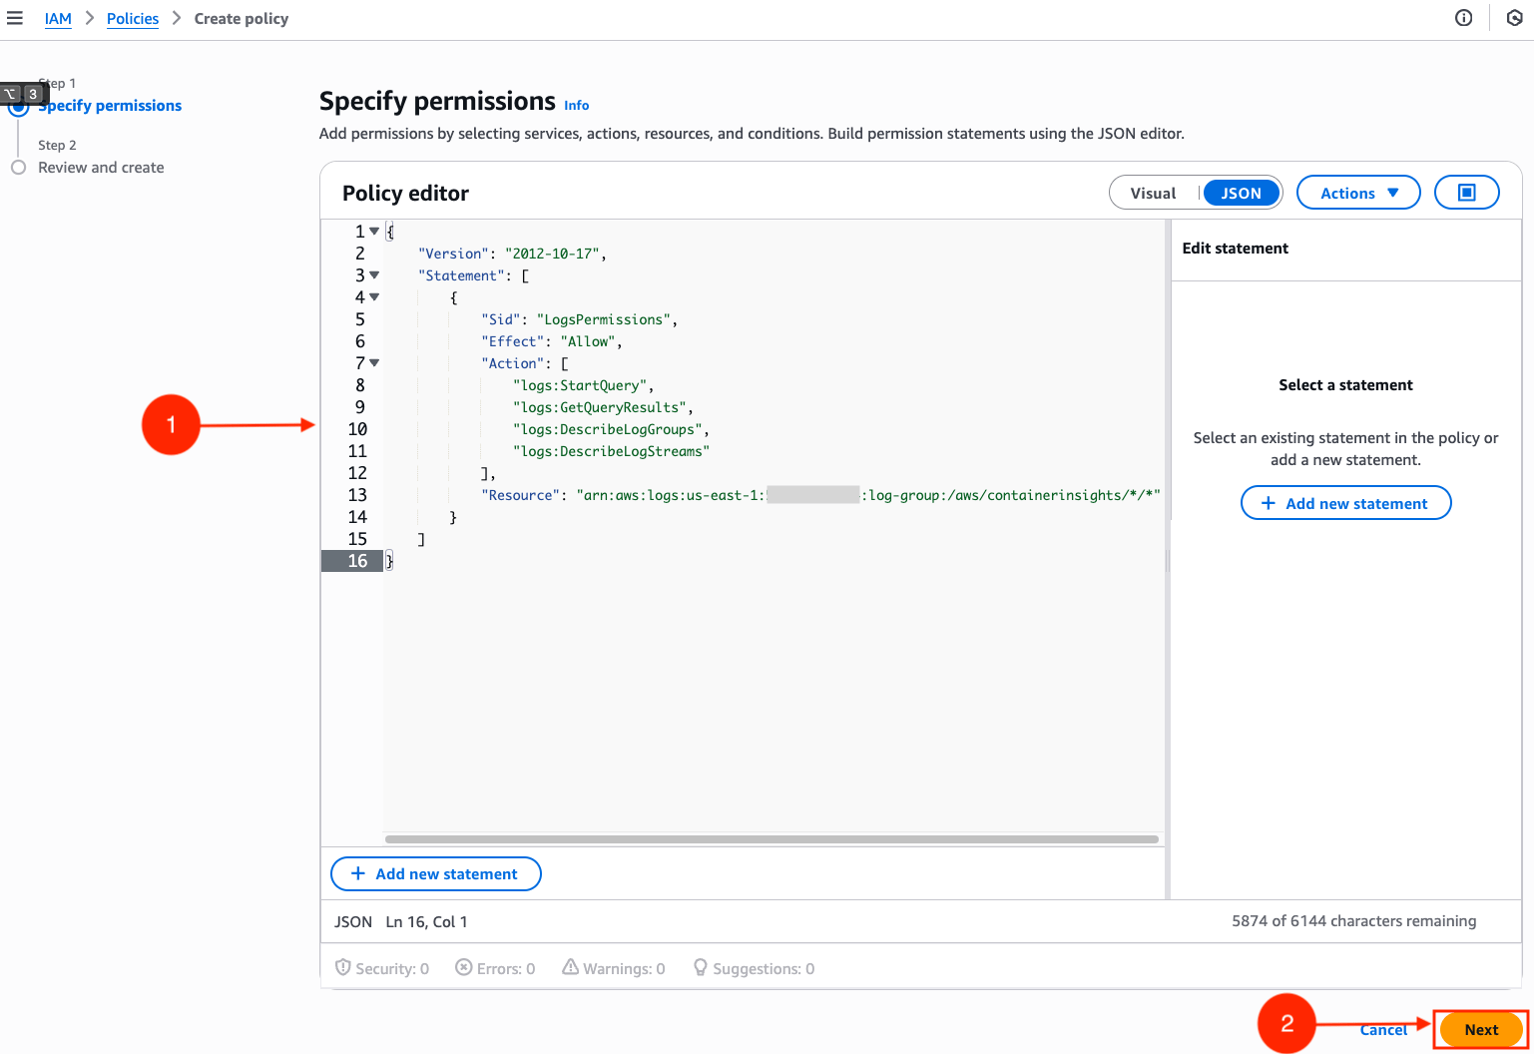Image resolution: width=1534 pixels, height=1054 pixels.
Task: Click the "logs:DescribeLogGroups" line
Action: point(611,429)
